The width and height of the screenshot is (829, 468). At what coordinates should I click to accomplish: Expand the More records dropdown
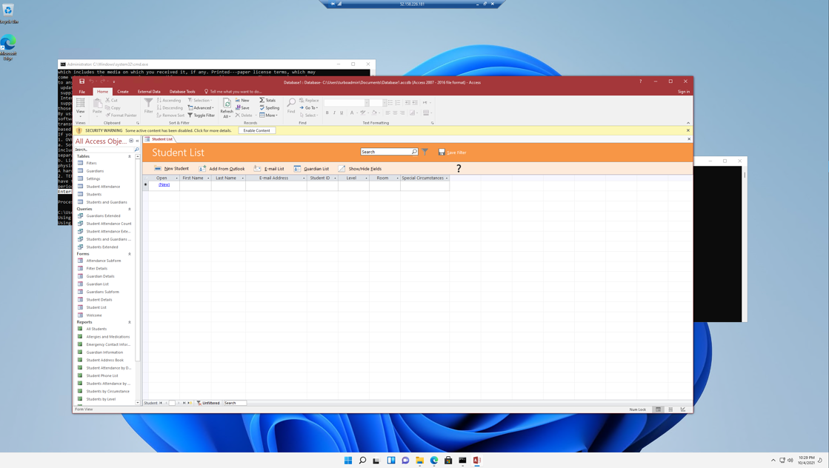point(271,116)
